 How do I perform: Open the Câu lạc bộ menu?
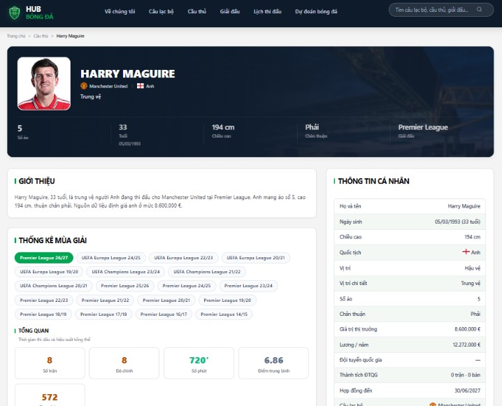click(x=161, y=11)
